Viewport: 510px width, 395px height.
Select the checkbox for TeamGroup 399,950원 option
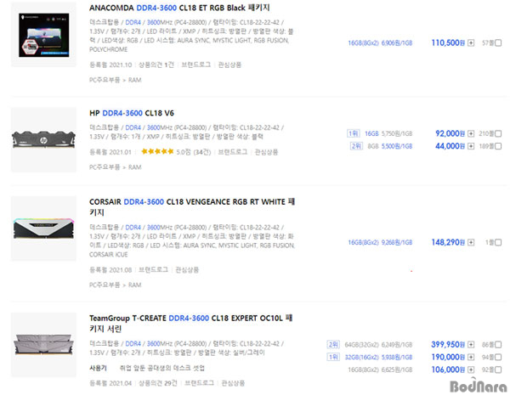click(x=498, y=345)
